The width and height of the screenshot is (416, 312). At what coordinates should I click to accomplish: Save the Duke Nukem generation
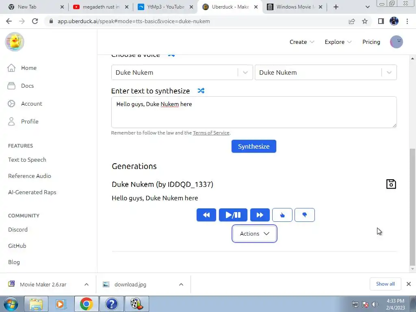coord(391,184)
